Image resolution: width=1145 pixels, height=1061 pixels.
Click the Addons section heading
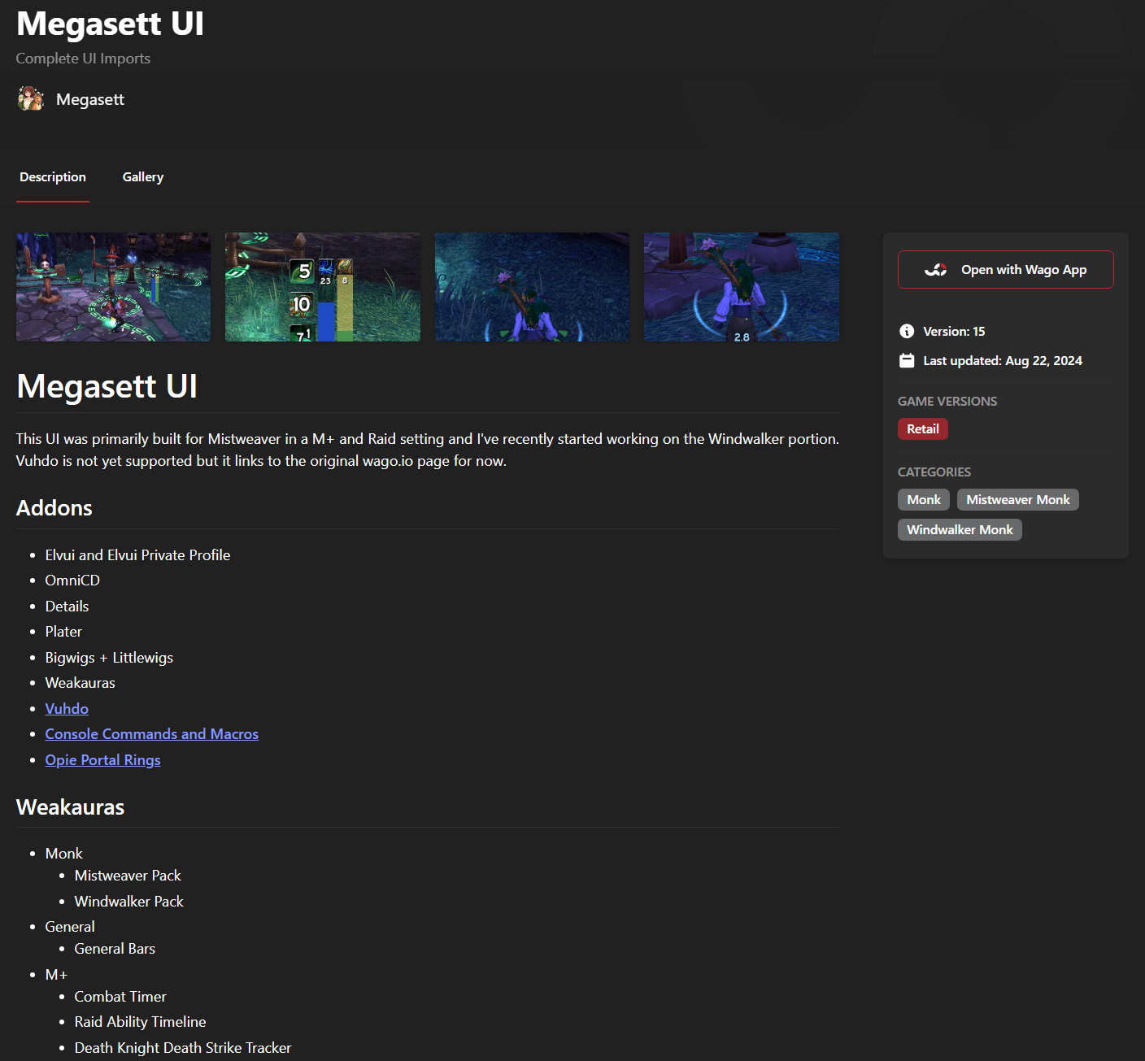click(54, 508)
